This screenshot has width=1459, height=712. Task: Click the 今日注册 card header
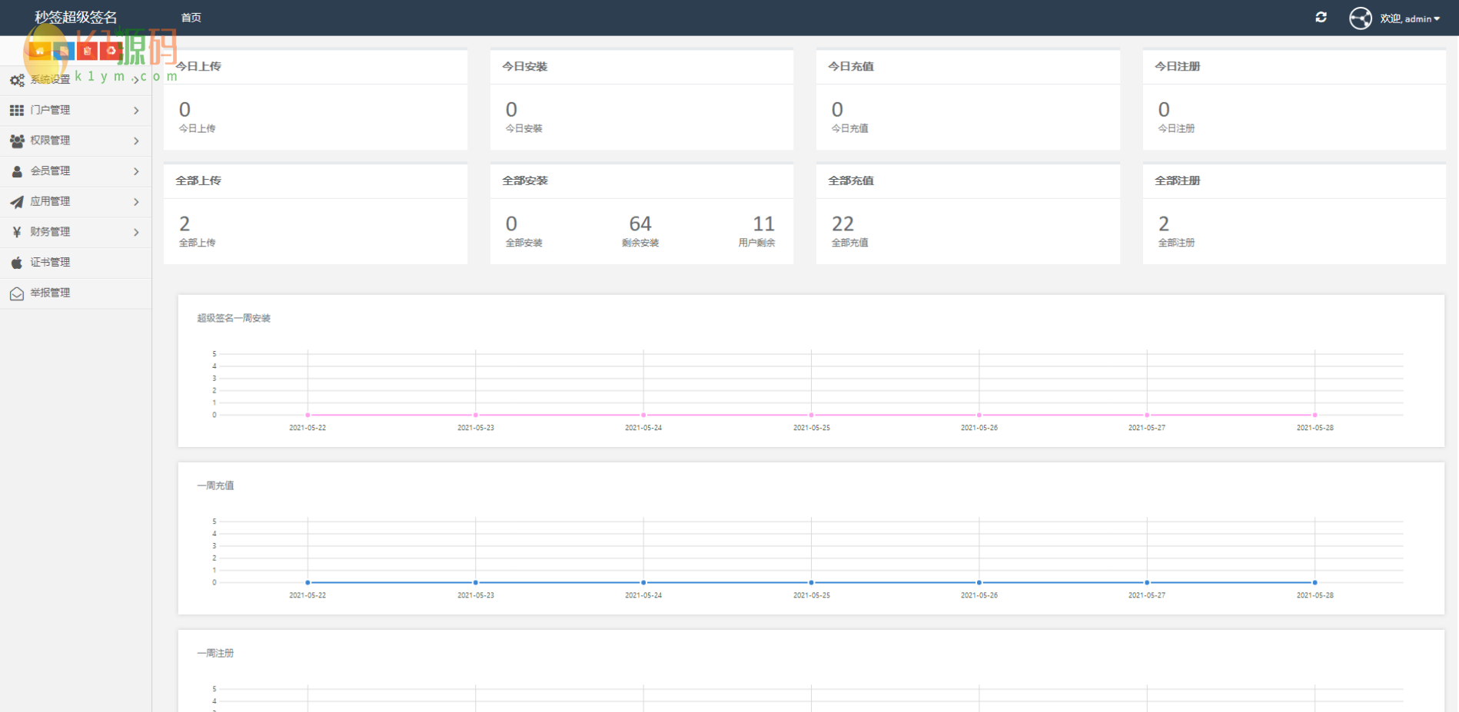pos(1294,67)
